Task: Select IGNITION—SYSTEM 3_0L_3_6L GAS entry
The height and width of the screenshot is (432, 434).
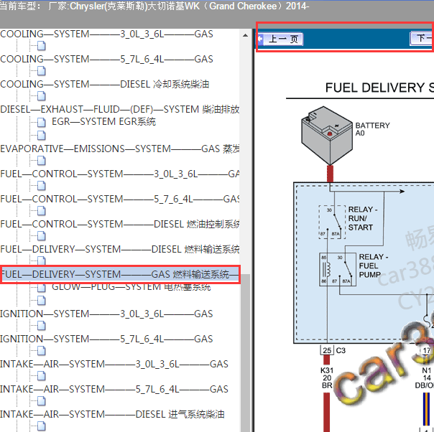Action: coord(106,314)
